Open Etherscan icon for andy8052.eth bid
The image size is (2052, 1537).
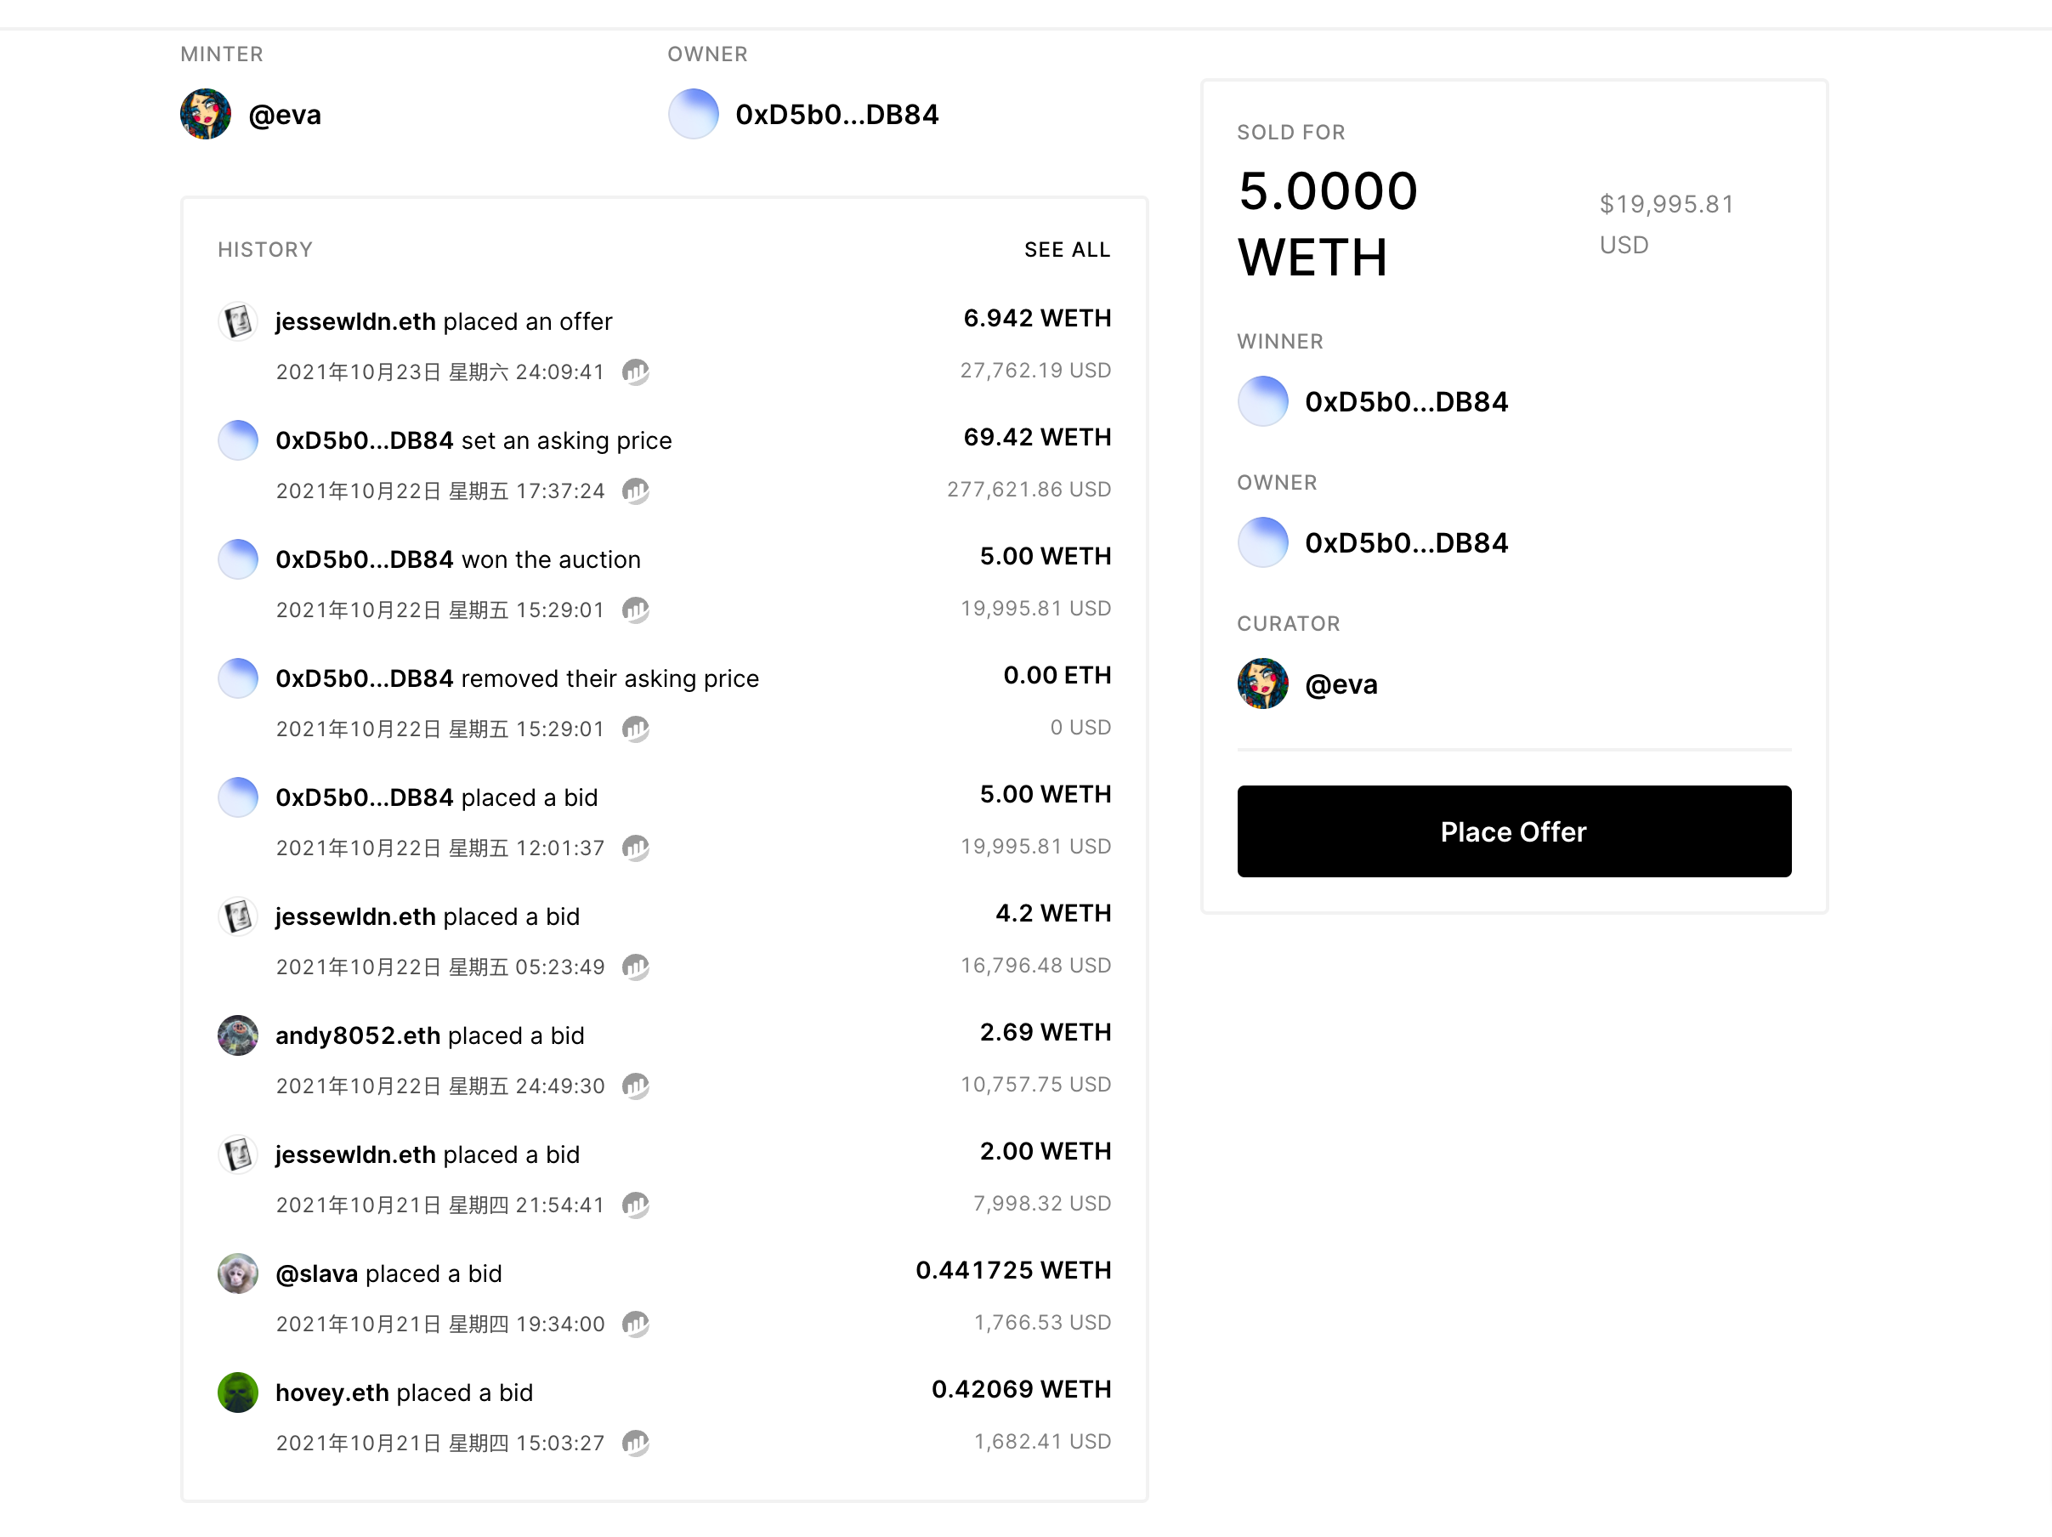(636, 1086)
